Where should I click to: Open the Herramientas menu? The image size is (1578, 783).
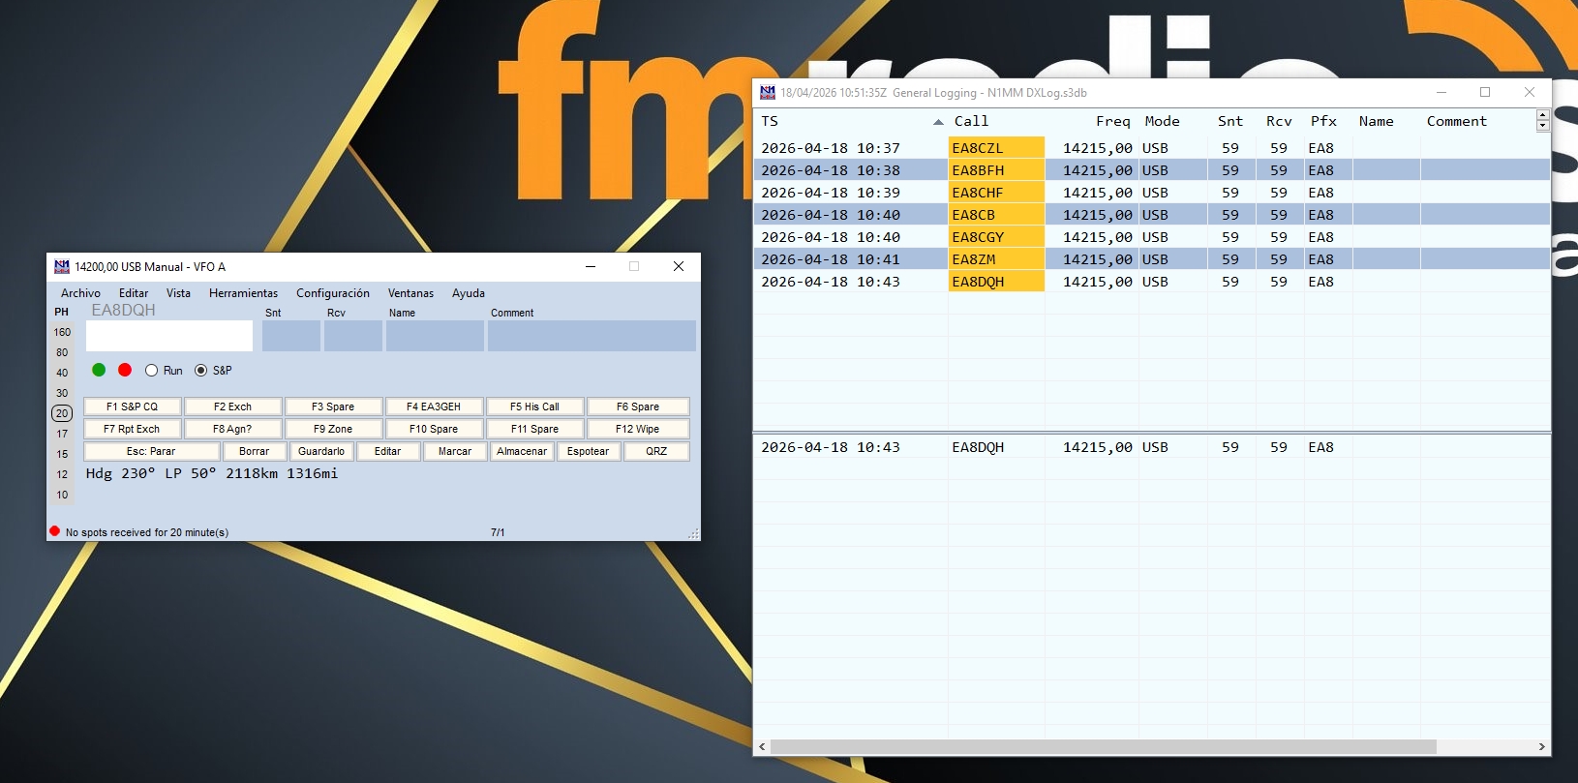pos(243,293)
